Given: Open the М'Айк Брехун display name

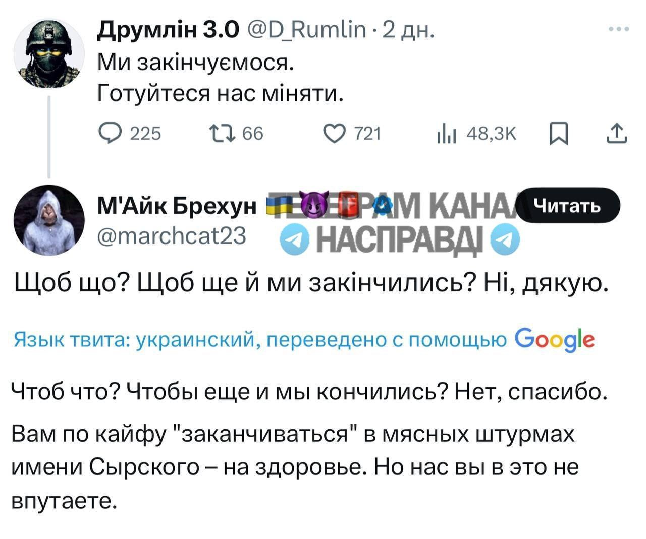Looking at the screenshot, I should (177, 206).
